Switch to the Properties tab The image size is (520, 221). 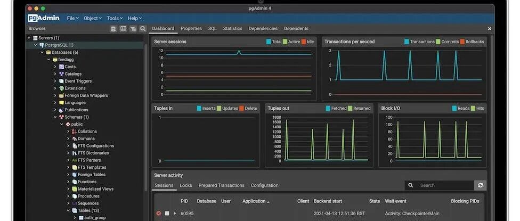[191, 29]
